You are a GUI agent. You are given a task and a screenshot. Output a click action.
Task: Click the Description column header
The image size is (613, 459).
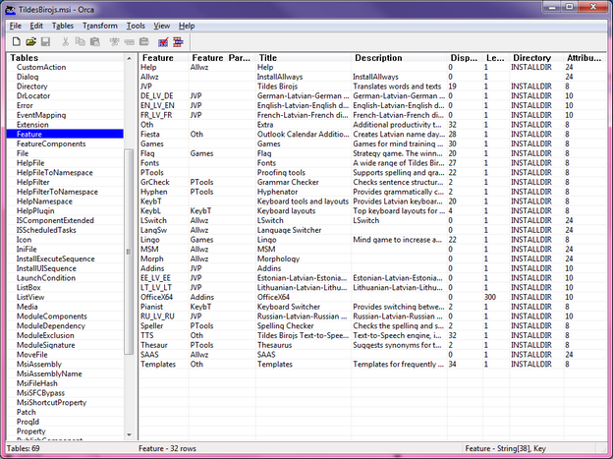(378, 59)
